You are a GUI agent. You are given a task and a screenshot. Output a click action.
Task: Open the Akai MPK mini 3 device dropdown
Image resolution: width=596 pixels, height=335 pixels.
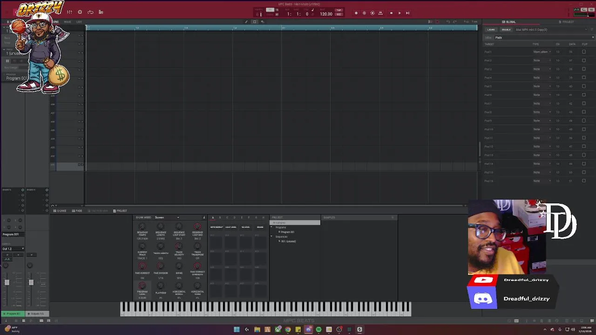(x=551, y=30)
